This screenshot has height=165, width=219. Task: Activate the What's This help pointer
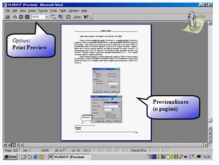click(x=86, y=17)
